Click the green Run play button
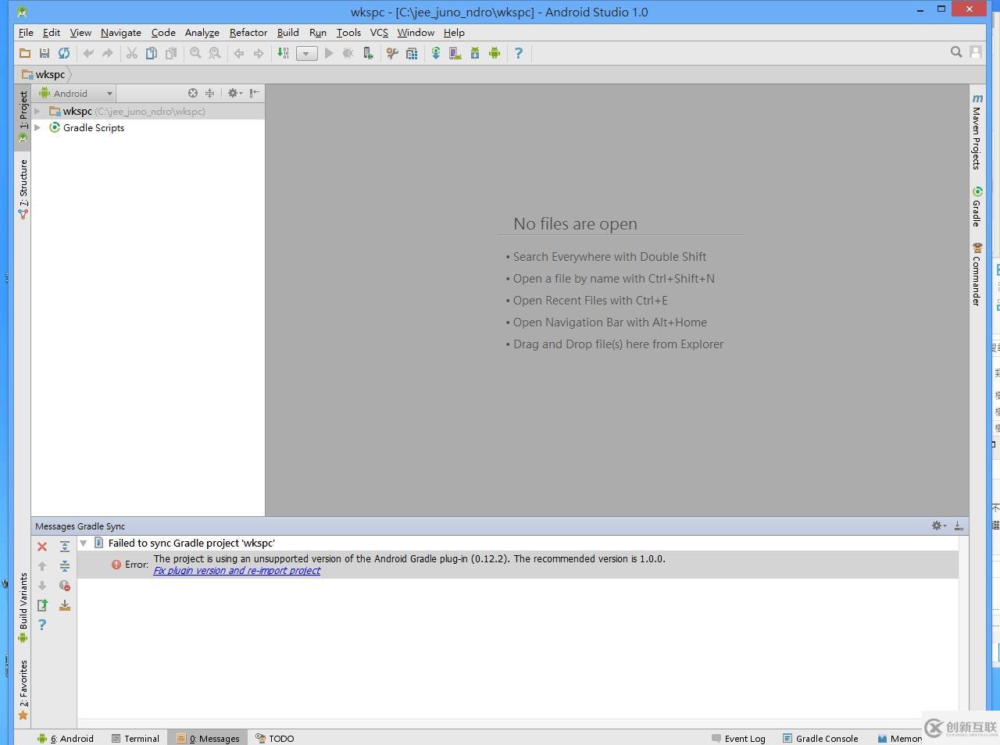1000x745 pixels. [x=329, y=53]
